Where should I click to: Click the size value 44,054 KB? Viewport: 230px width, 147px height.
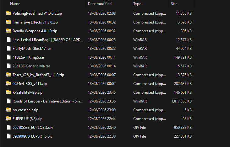click(184, 49)
